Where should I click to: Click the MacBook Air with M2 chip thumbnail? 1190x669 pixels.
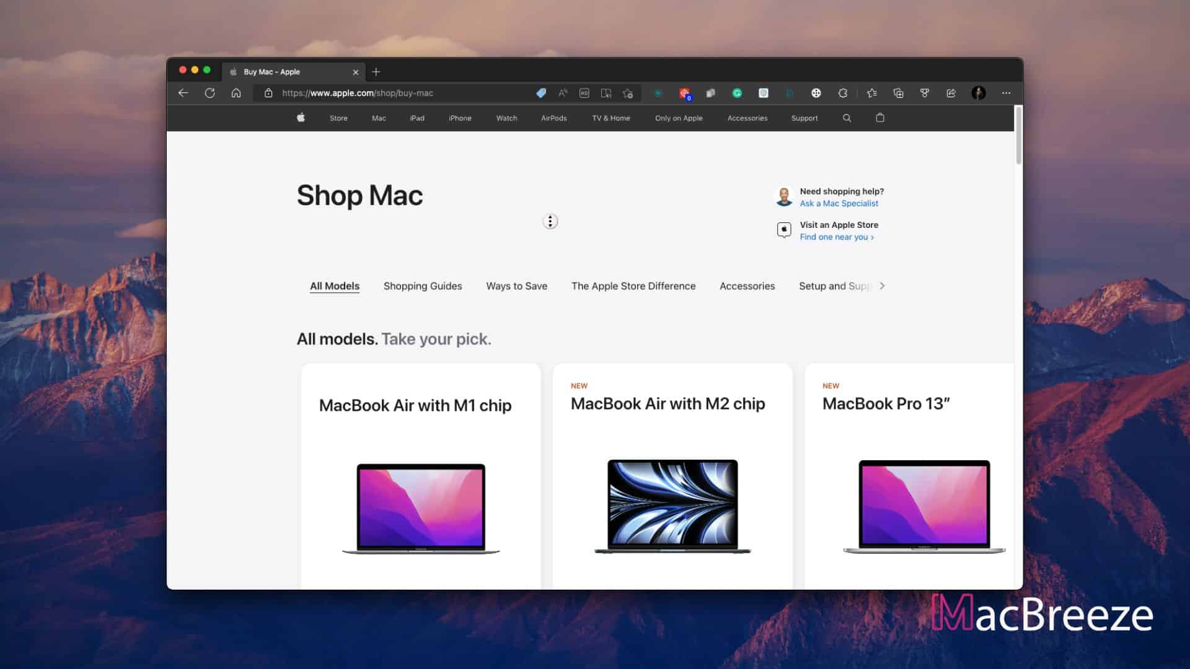(x=672, y=505)
